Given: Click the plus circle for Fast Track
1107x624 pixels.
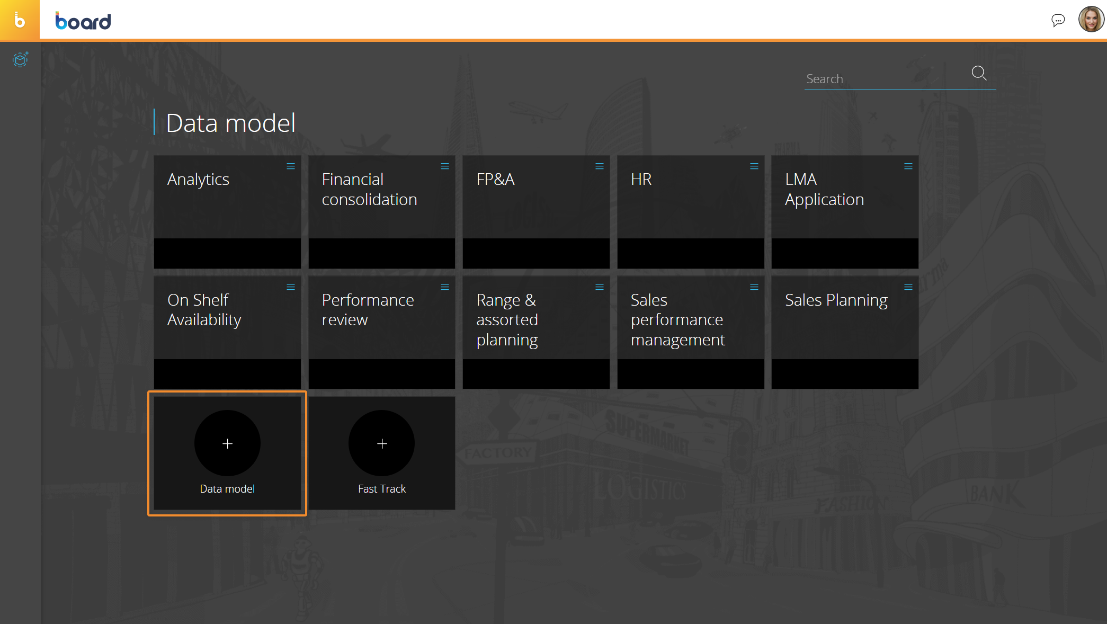Looking at the screenshot, I should [382, 443].
